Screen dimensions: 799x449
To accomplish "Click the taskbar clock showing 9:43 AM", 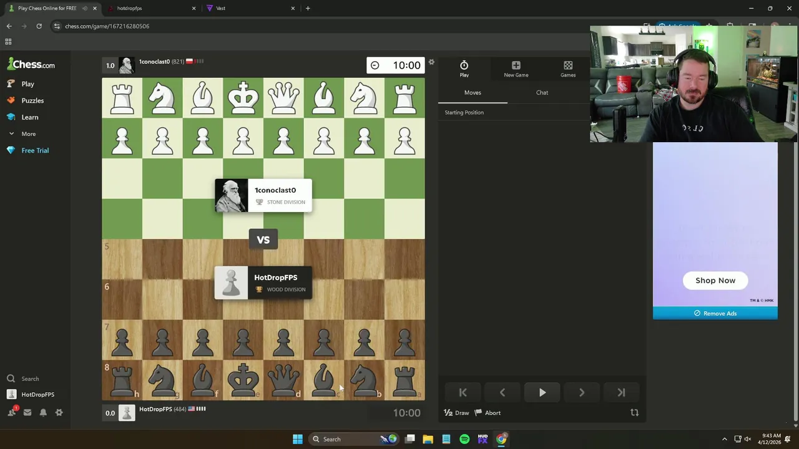I will click(771, 439).
